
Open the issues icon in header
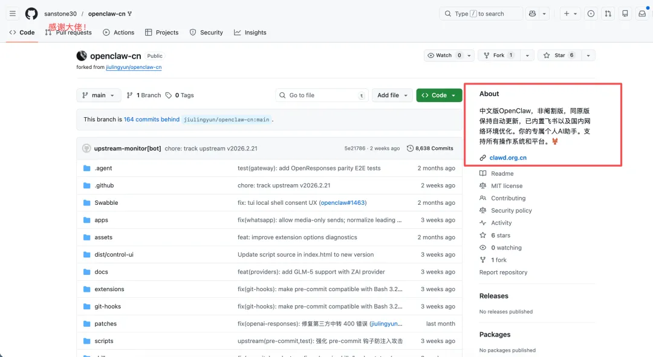coord(591,14)
